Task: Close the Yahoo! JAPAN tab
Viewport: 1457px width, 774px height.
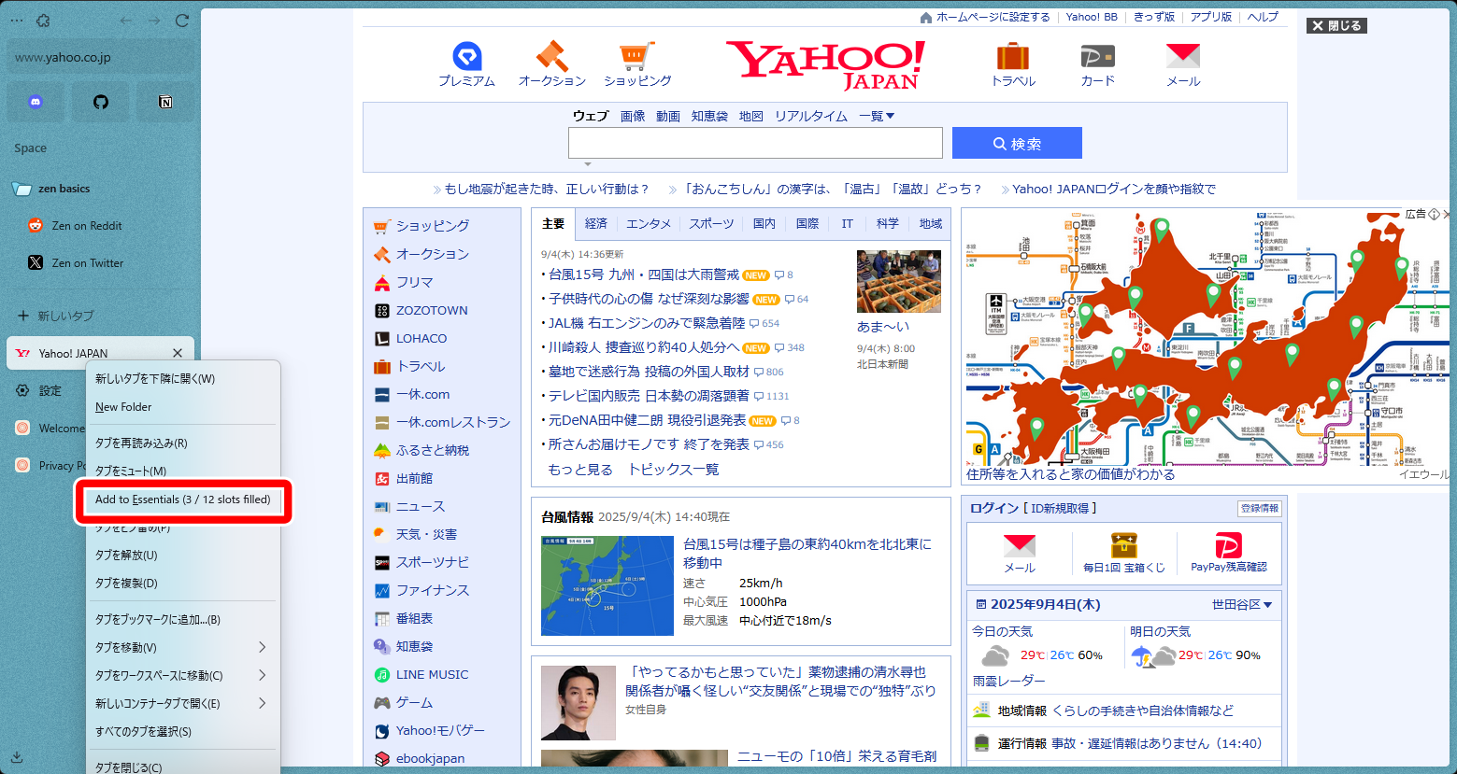Action: point(178,353)
